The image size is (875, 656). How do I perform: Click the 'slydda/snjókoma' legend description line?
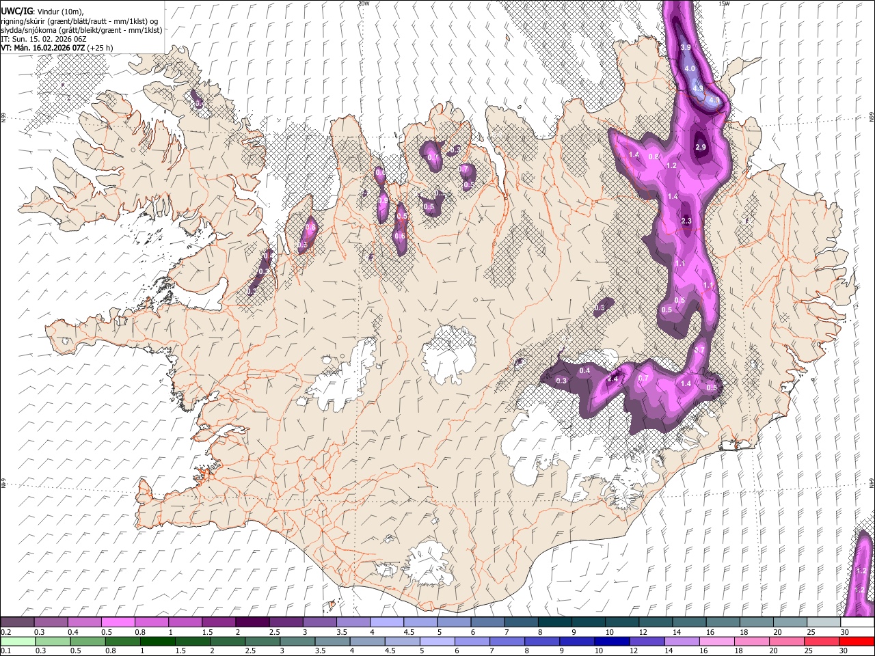[x=81, y=30]
